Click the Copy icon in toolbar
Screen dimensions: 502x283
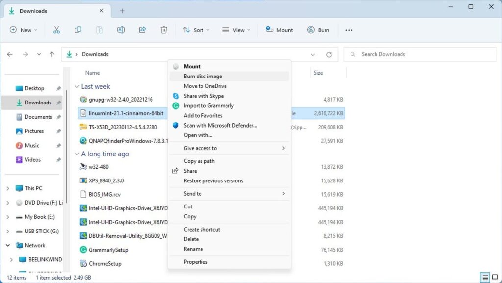[78, 30]
